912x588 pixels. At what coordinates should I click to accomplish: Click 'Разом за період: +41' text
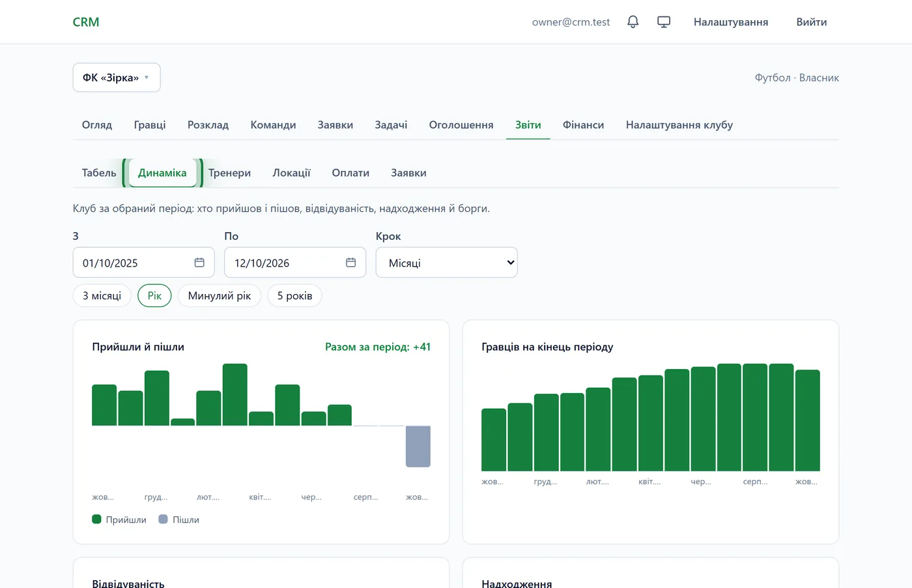coord(378,347)
